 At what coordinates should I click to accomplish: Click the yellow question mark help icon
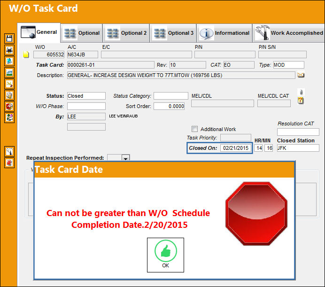pos(300,101)
